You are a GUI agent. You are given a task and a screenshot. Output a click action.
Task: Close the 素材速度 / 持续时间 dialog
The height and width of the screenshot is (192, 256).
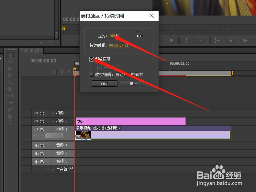[152, 16]
